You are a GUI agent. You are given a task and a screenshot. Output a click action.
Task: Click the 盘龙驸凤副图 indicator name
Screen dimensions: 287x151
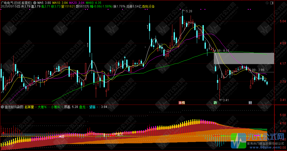(14, 107)
